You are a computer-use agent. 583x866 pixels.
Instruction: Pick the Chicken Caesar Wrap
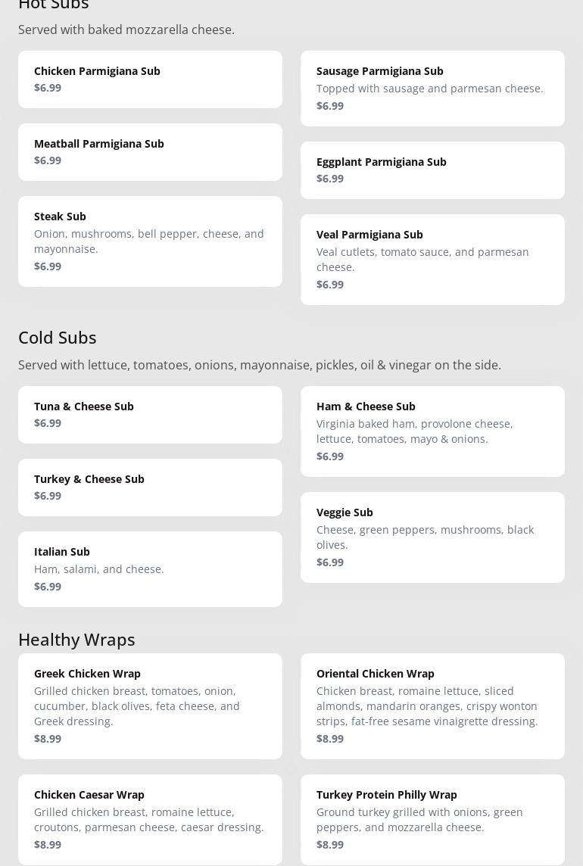[150, 820]
